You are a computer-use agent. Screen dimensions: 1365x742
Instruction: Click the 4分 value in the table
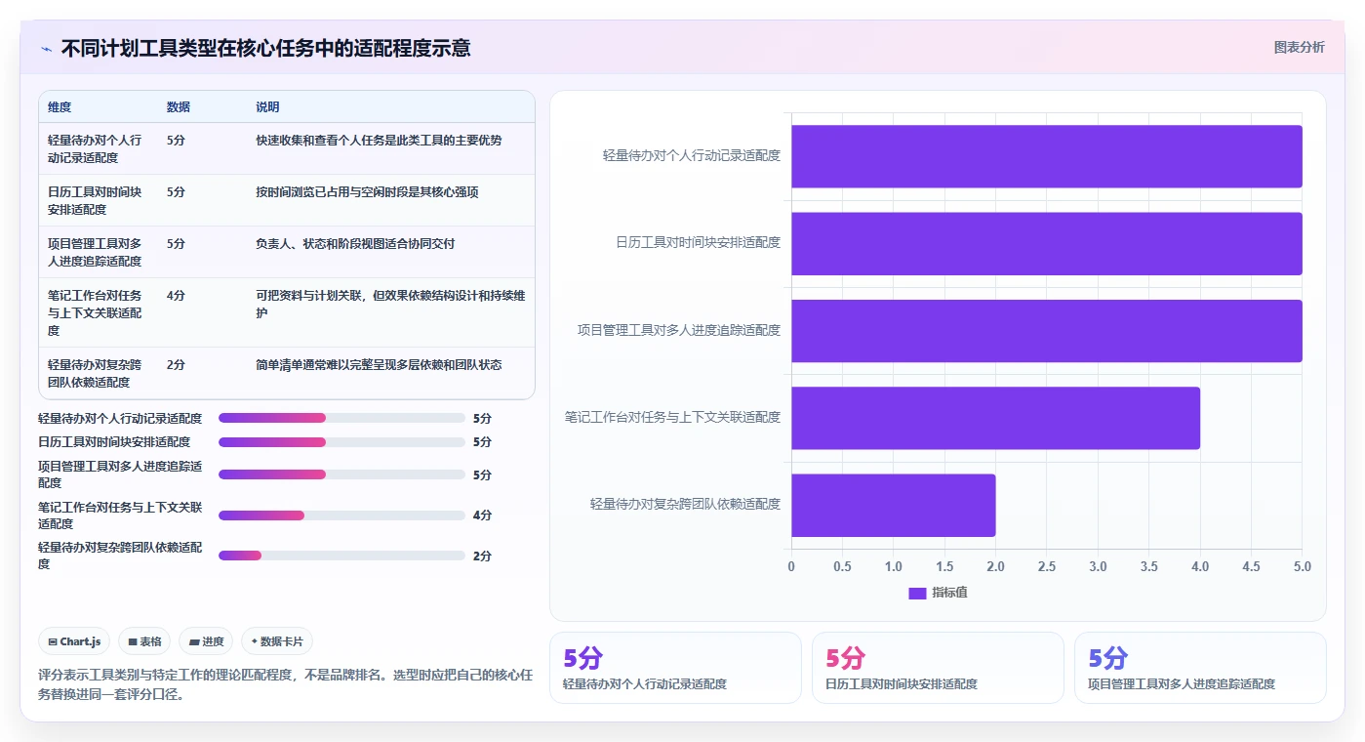click(x=176, y=295)
